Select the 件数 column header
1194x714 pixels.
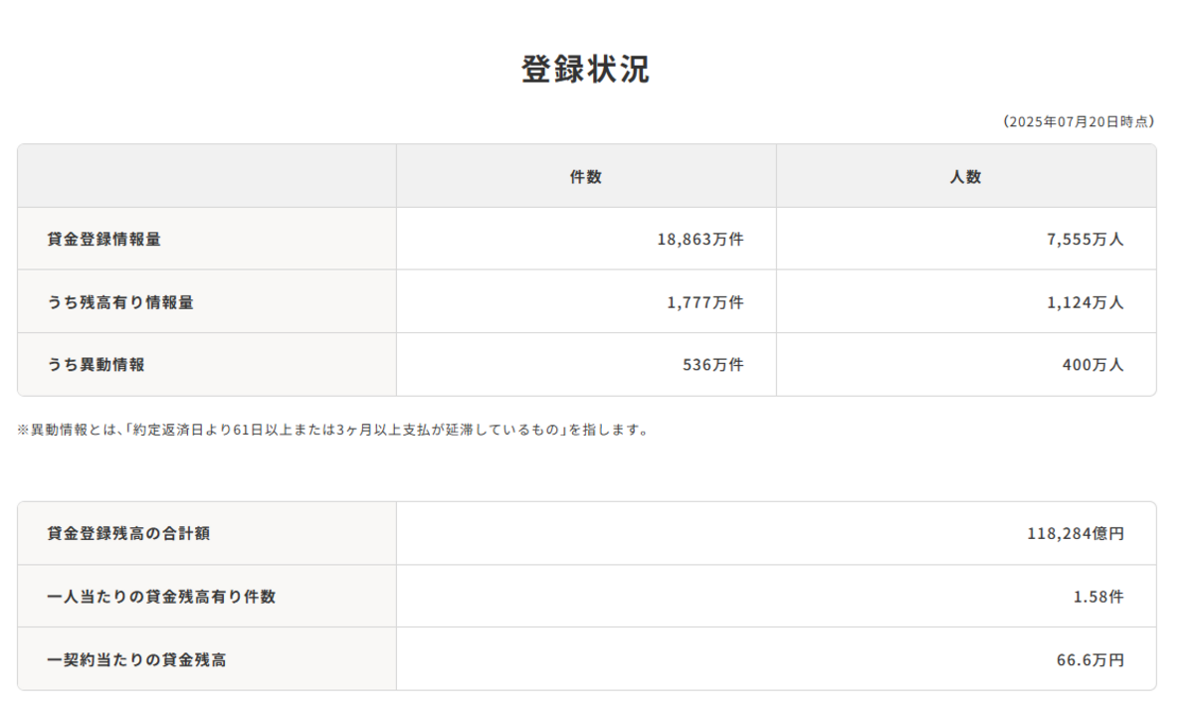tap(585, 177)
